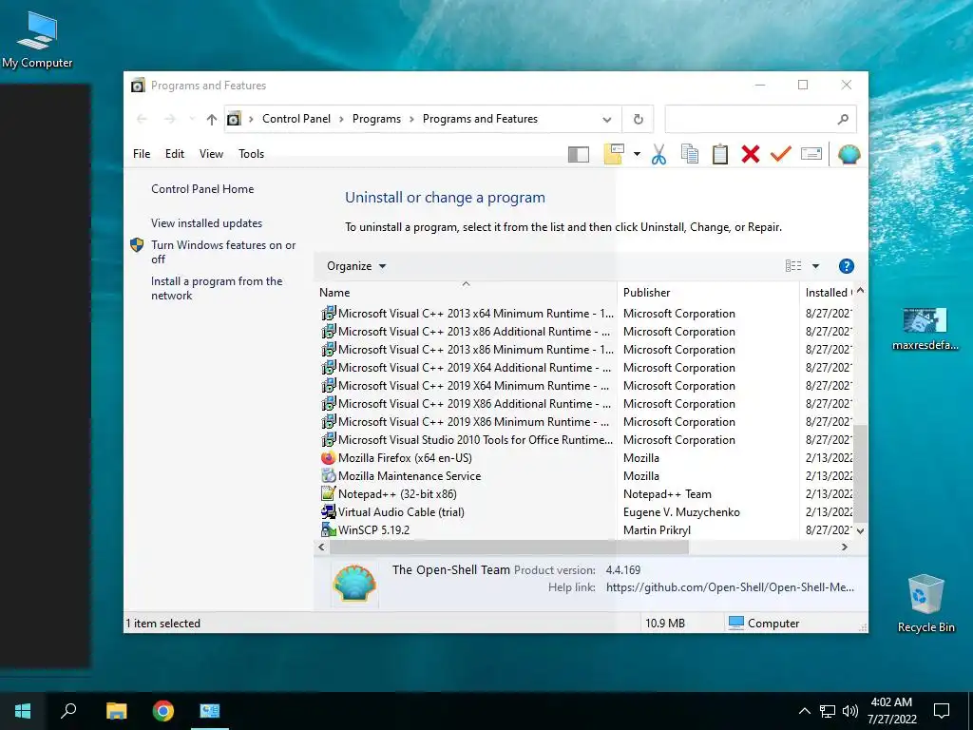Toggle the navigation pane toolbar icon

[579, 154]
